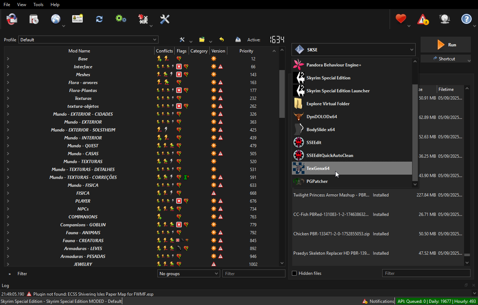Image resolution: width=478 pixels, height=305 pixels.
Task: Select SSEEdit from executable list
Action: (352, 142)
